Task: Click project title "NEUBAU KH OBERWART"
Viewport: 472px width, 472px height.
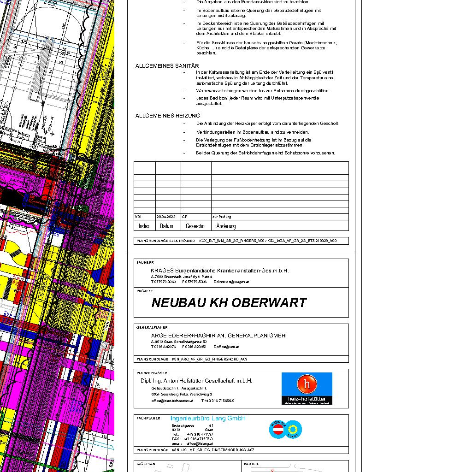Action: coord(229,302)
